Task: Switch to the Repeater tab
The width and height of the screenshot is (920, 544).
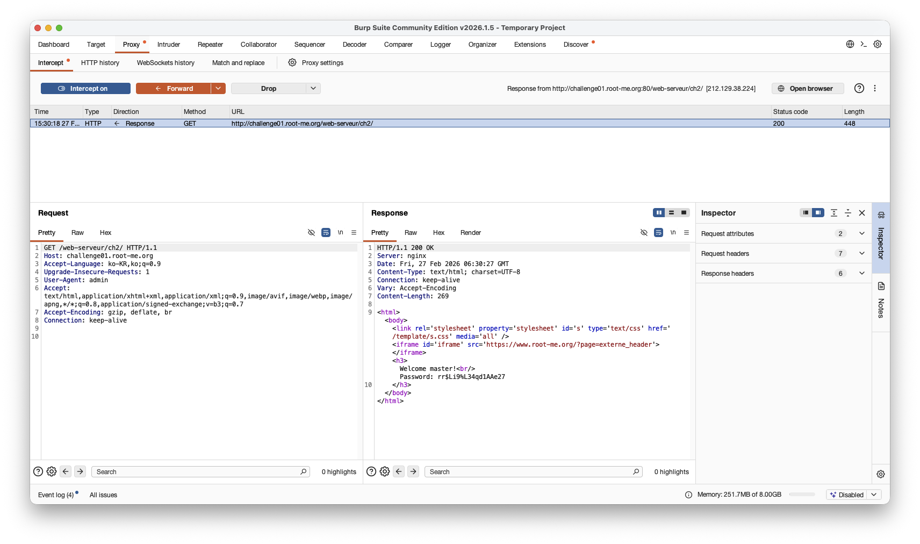Action: pos(210,44)
